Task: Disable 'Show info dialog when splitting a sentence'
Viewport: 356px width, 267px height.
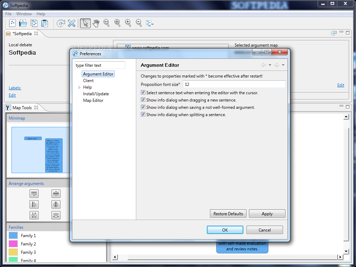Action: click(143, 114)
